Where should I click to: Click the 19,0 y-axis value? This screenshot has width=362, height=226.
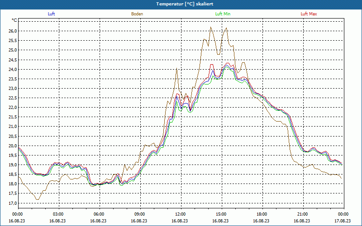coord(13,165)
